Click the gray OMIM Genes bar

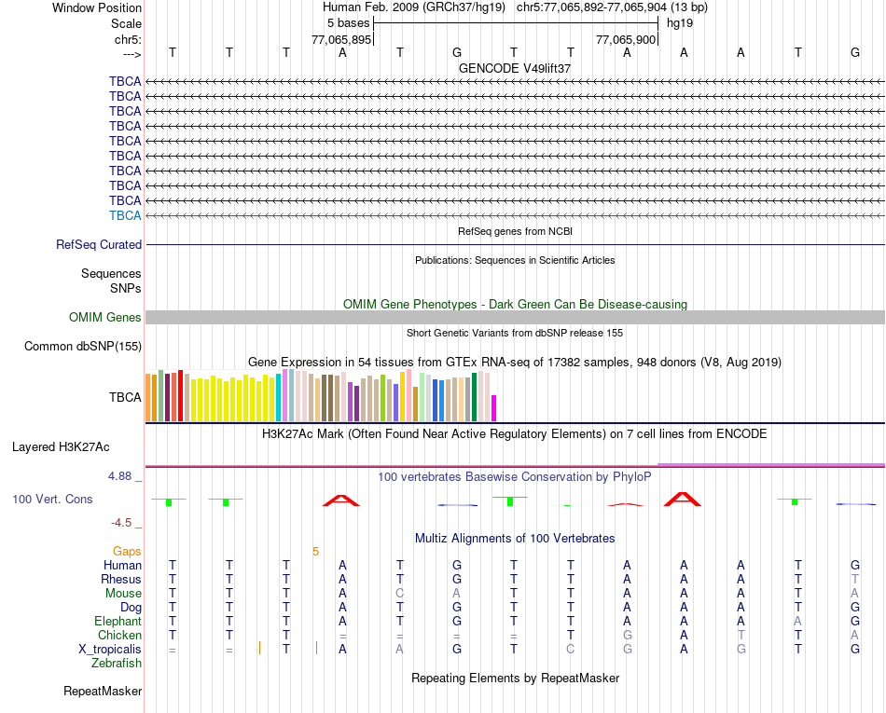tap(516, 317)
